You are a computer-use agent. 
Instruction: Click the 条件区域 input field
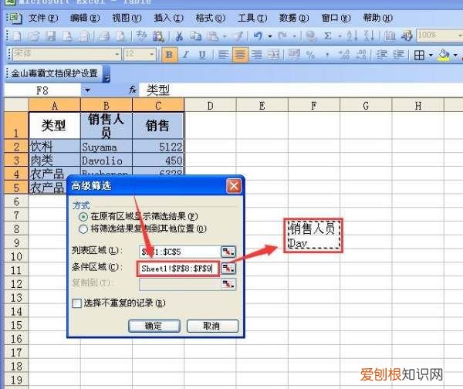point(178,269)
